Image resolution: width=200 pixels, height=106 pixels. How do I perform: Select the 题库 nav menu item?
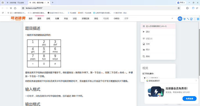[x=39, y=19]
